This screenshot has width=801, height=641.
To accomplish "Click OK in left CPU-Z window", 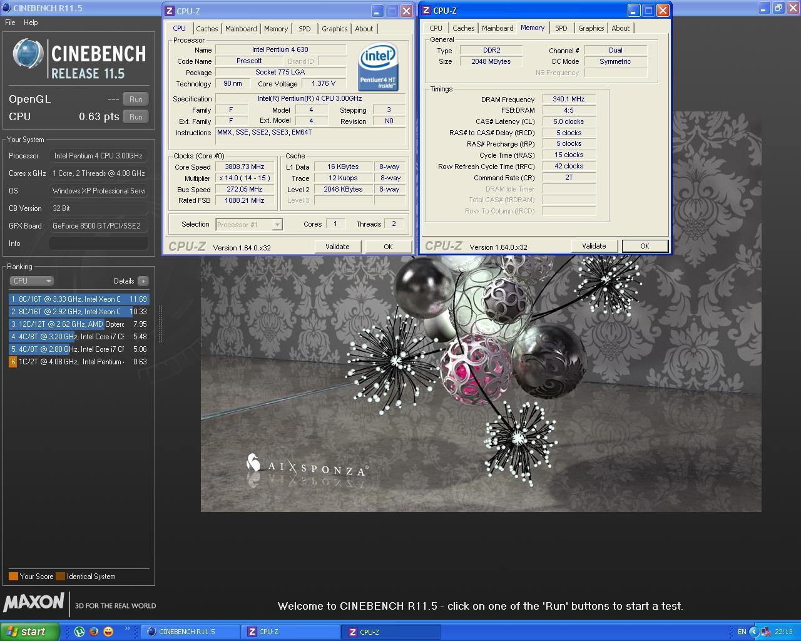I will pyautogui.click(x=388, y=247).
